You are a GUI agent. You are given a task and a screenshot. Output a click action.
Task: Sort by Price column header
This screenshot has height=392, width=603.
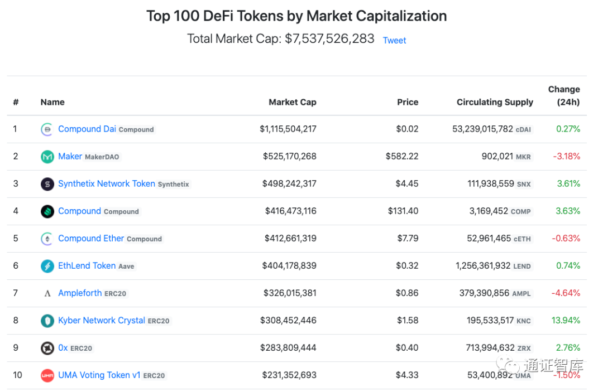click(x=407, y=102)
